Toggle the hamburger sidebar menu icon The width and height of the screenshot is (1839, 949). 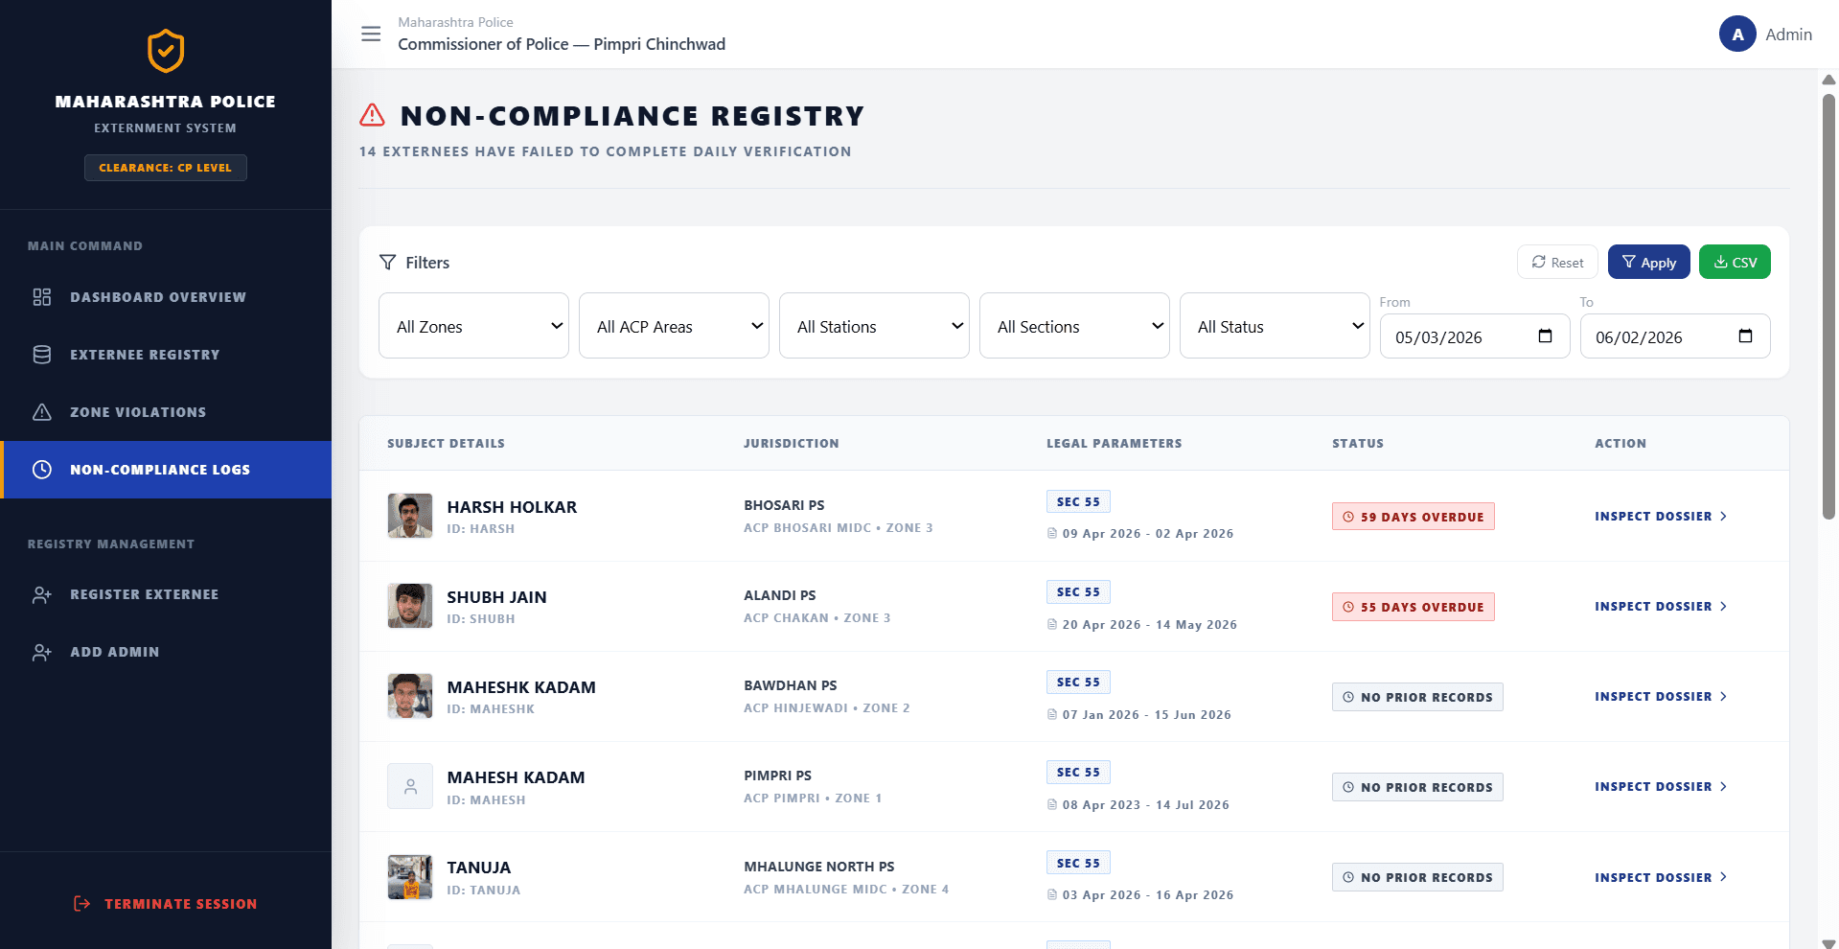[x=371, y=35]
